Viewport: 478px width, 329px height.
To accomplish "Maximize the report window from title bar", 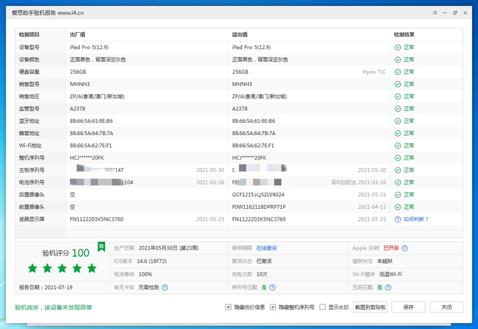I will point(455,13).
